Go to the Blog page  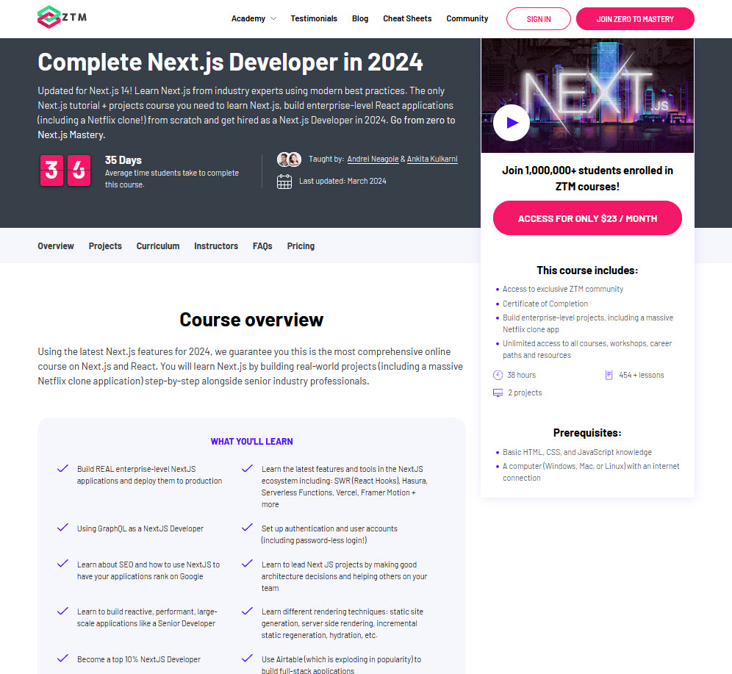(x=360, y=18)
